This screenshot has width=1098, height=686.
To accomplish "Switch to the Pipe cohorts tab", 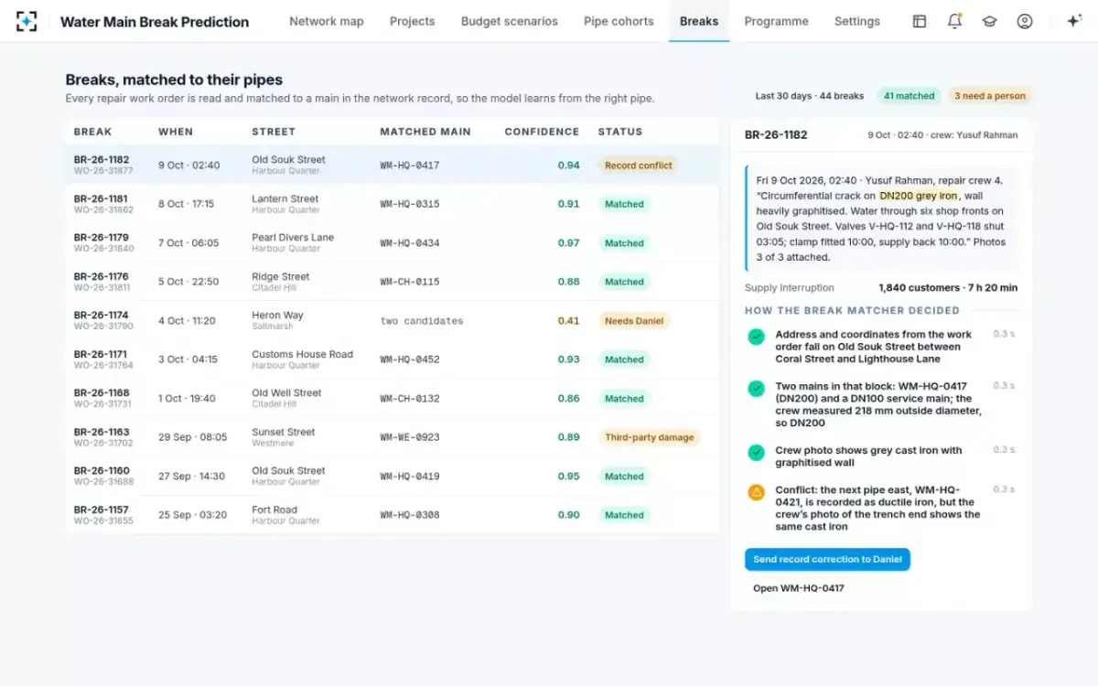I will pos(619,21).
